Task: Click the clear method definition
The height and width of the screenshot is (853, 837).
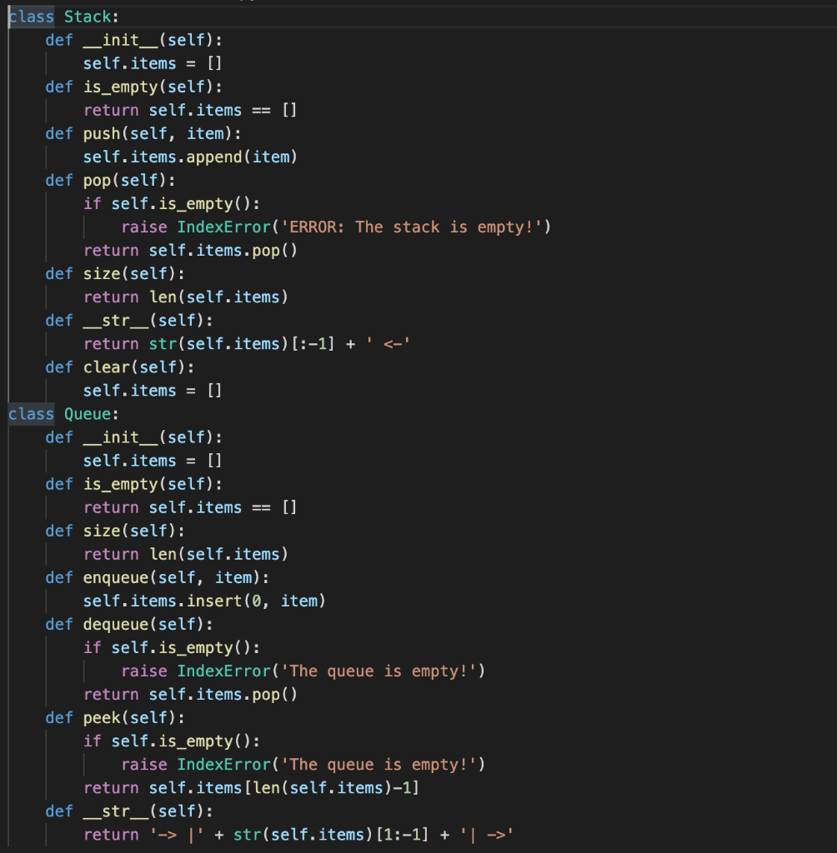Action: (104, 367)
